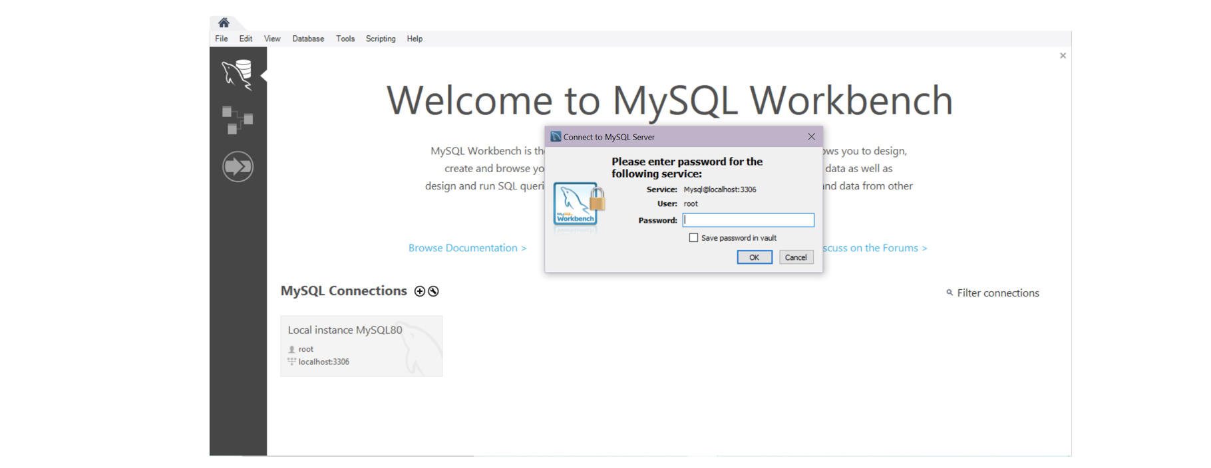Open the Local instance MySQL80 connection tile
This screenshot has height=468, width=1211.
pos(361,346)
